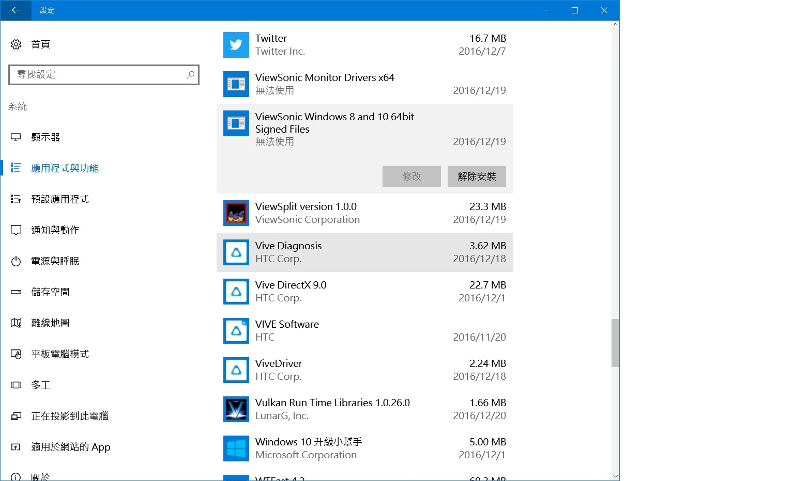
Task: Select 平板電腦模式 in the sidebar
Action: pos(60,354)
